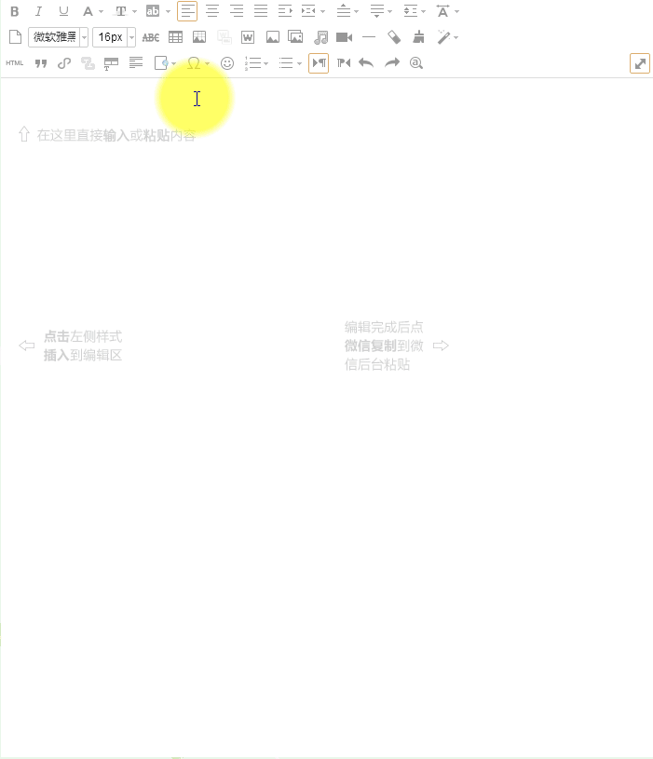The image size is (653, 759).
Task: Open the background highlight color dropdown arrow
Action: click(x=168, y=11)
